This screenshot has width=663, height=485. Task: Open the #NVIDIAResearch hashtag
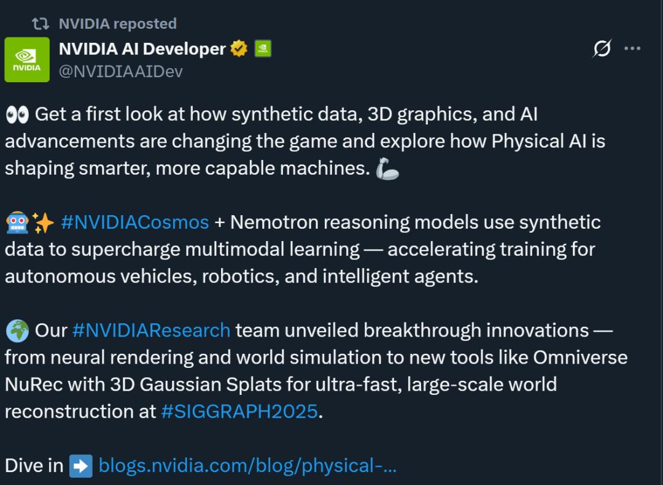[x=151, y=330]
